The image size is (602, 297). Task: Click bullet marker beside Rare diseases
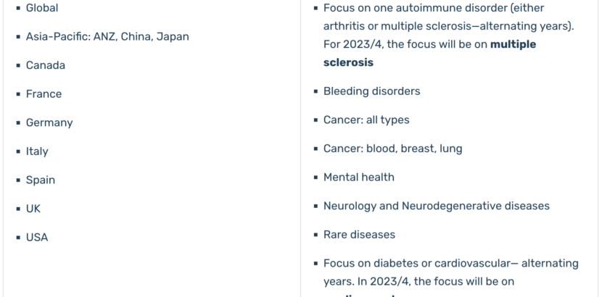coord(316,235)
